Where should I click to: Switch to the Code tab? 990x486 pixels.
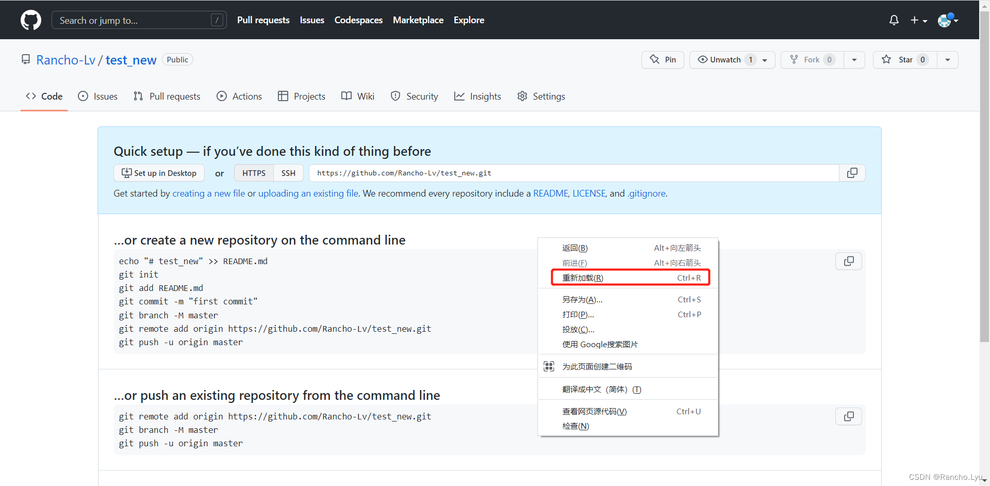[x=44, y=96]
